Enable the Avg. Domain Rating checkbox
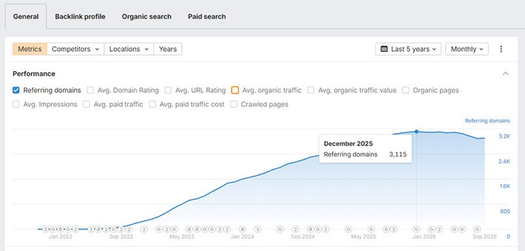This screenshot has height=251, width=525. coord(91,90)
